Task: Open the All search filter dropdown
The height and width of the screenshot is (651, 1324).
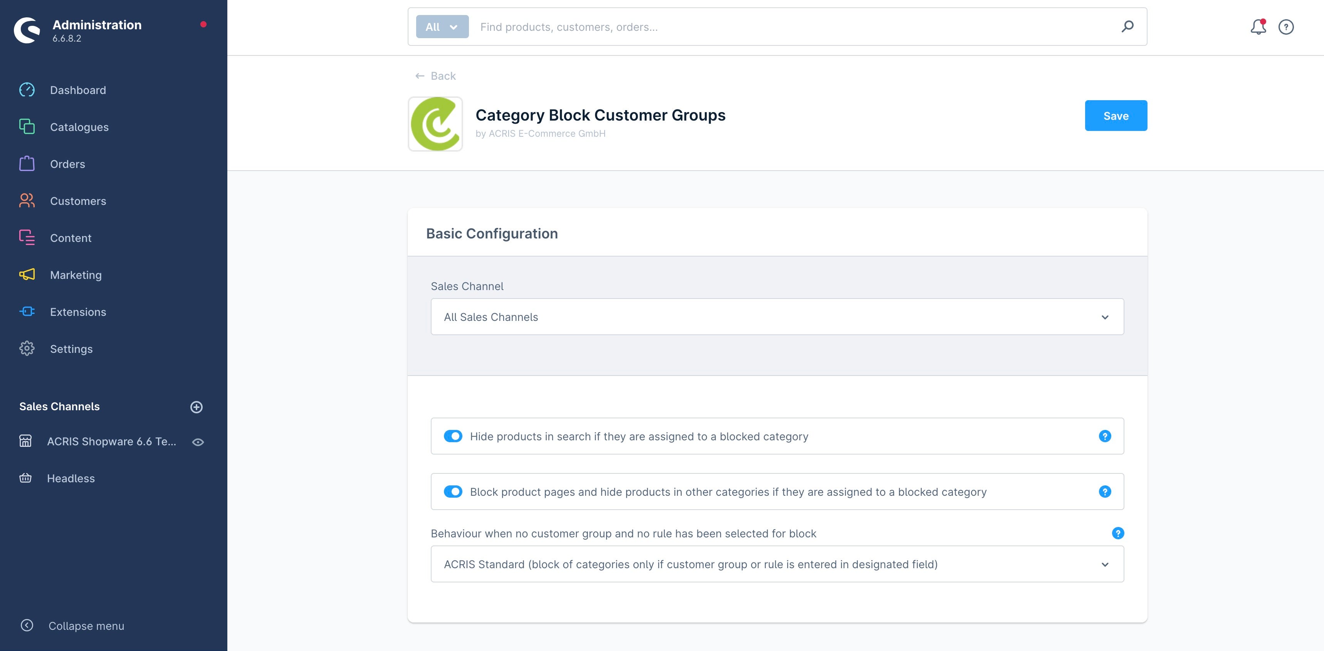Action: click(x=442, y=27)
